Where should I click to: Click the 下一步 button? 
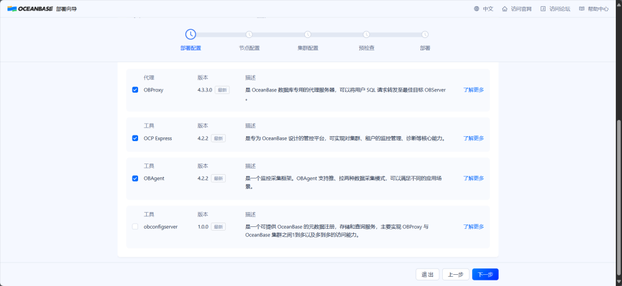click(485, 274)
